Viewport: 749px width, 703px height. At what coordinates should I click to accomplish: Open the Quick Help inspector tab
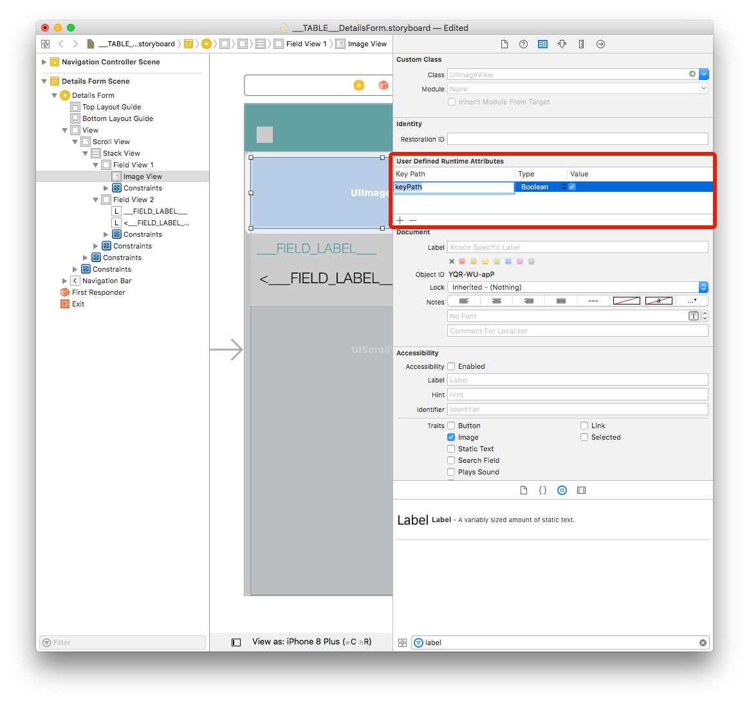(524, 44)
